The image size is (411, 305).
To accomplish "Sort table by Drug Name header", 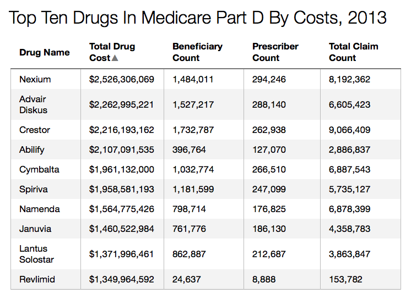I will 45,53.
